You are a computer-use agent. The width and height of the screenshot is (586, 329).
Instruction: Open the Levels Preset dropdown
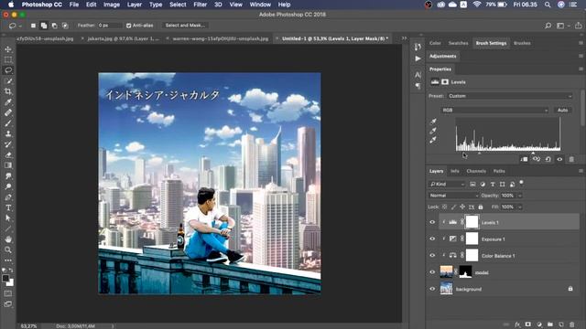click(509, 96)
